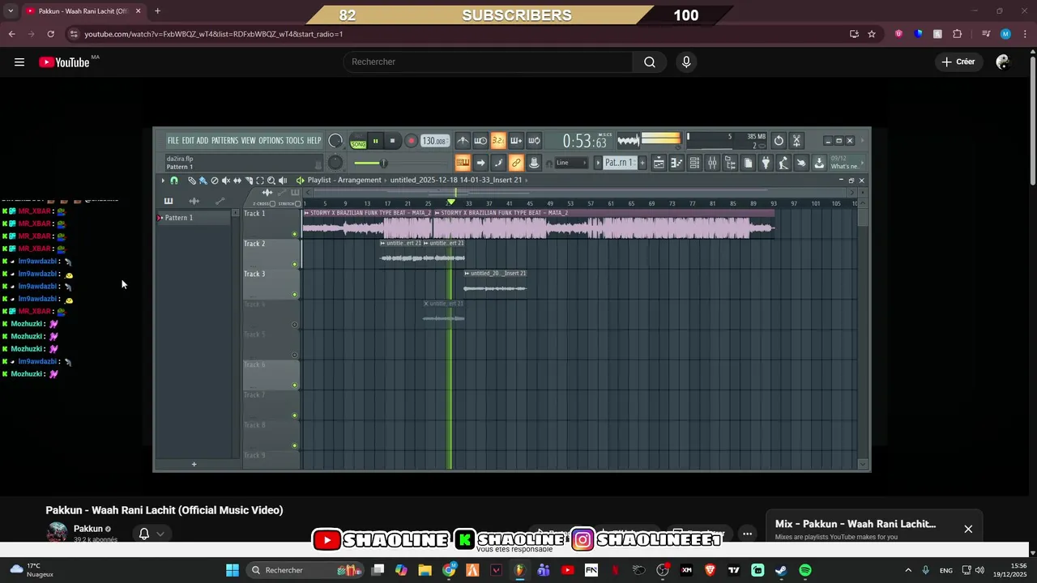
Task: Click the Créer button on YouTube
Action: [x=958, y=62]
